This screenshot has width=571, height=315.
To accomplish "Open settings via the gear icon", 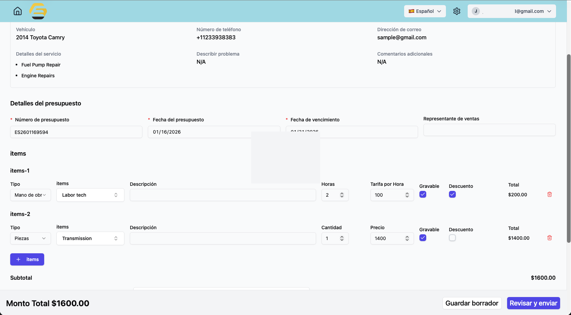I will (x=457, y=11).
